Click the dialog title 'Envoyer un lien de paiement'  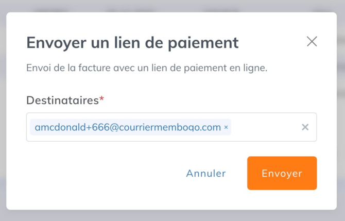(132, 42)
